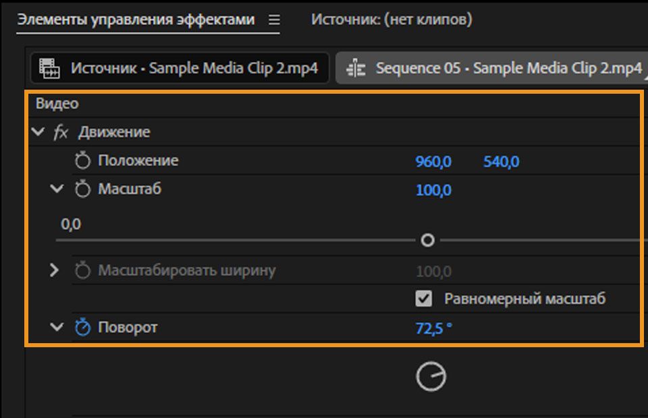Click the stopwatch for Масштабировать ширину
Viewport: 648px width, 418px height.
coord(82,269)
